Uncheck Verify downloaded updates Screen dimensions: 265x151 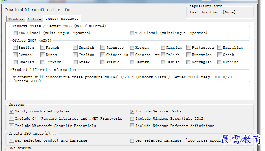[11, 111]
